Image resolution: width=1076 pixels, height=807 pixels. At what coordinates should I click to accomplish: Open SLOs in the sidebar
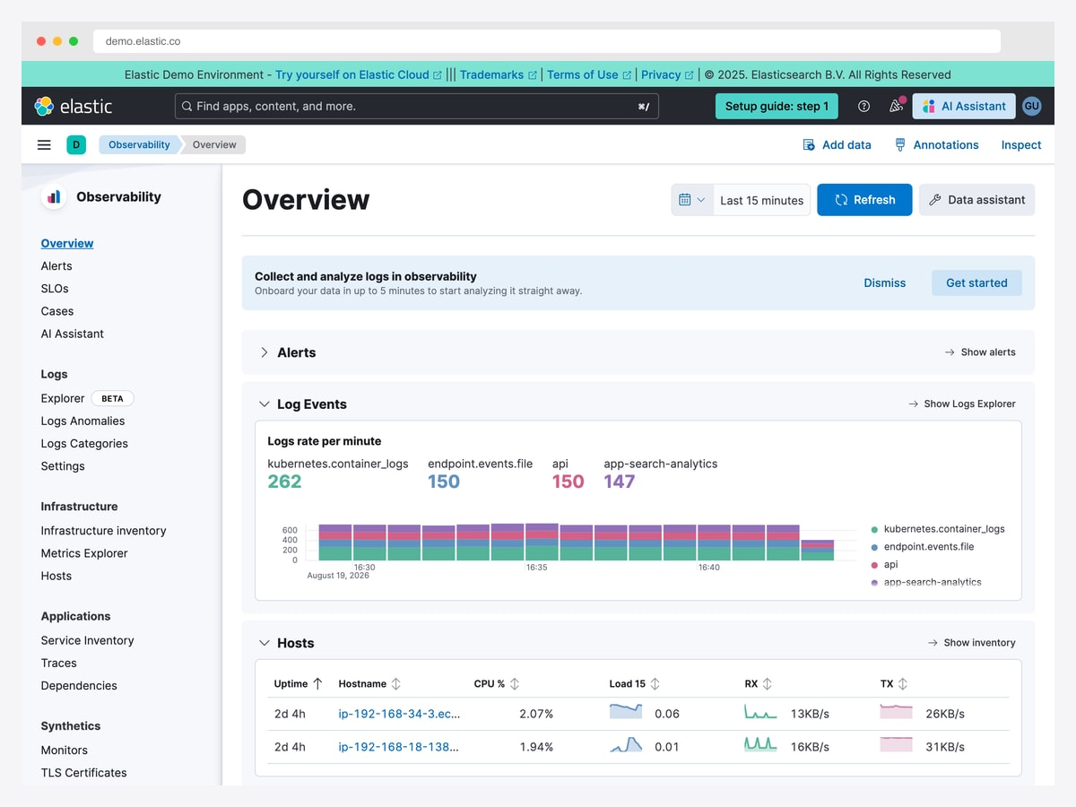tap(55, 289)
